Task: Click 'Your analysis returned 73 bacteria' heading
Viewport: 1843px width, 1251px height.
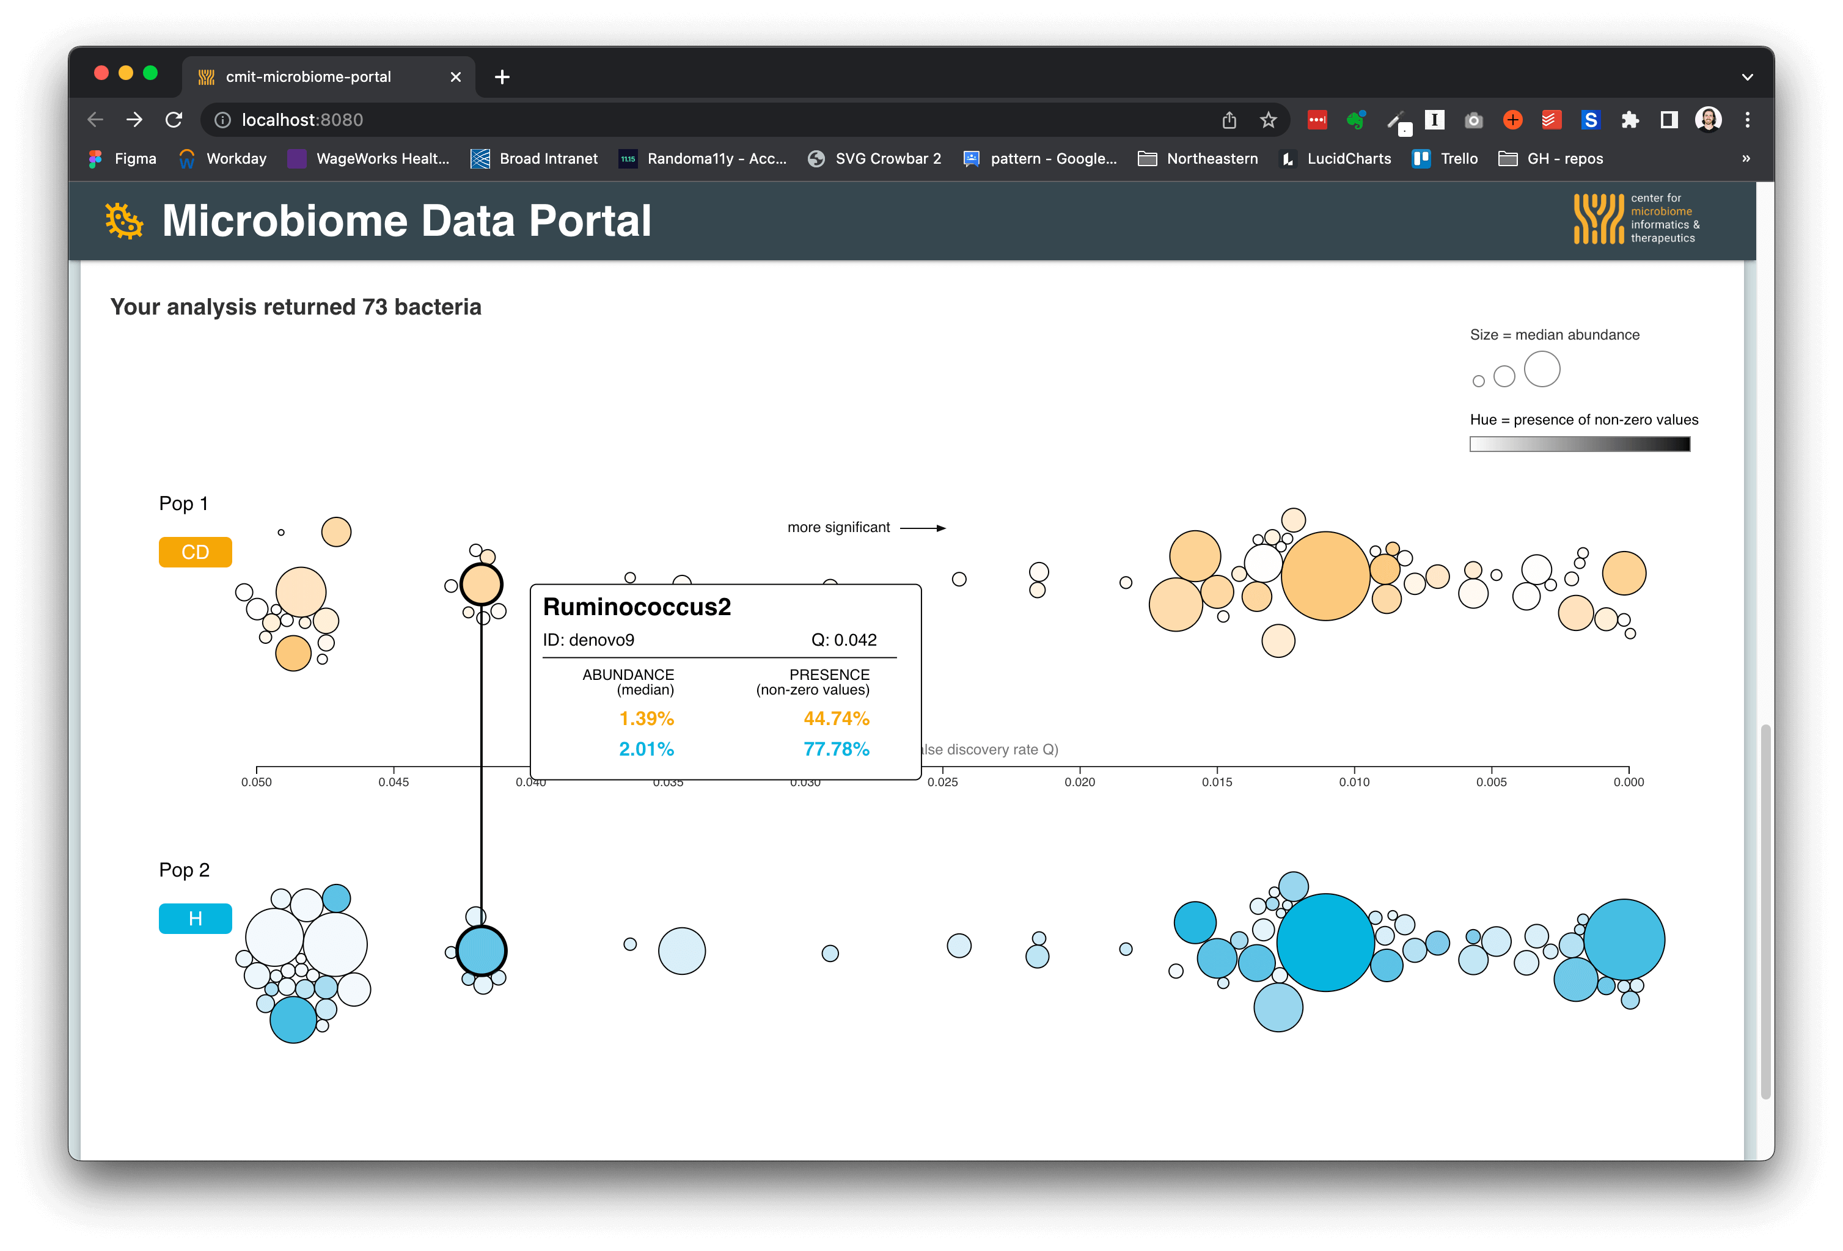Action: coord(296,307)
